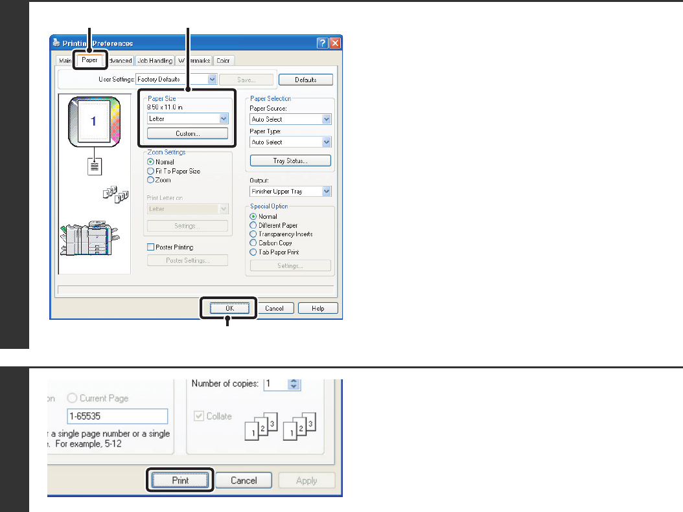
Task: Select the Carbon Copy radio button
Action: [253, 243]
